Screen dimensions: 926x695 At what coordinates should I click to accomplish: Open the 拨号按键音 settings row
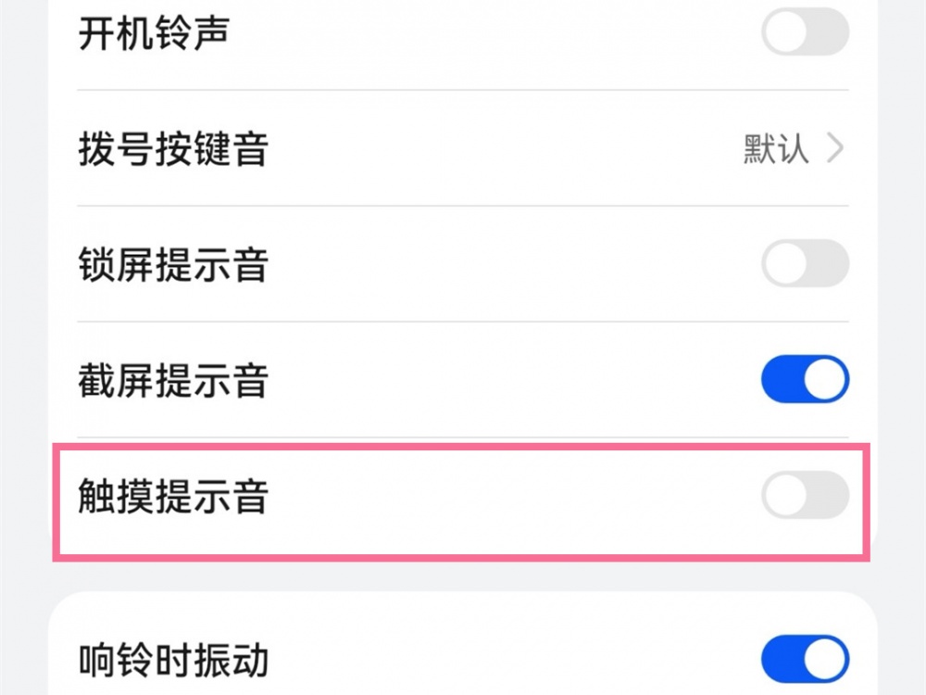(x=463, y=147)
